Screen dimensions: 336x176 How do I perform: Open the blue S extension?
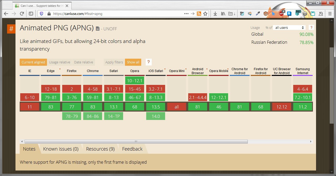point(289,14)
